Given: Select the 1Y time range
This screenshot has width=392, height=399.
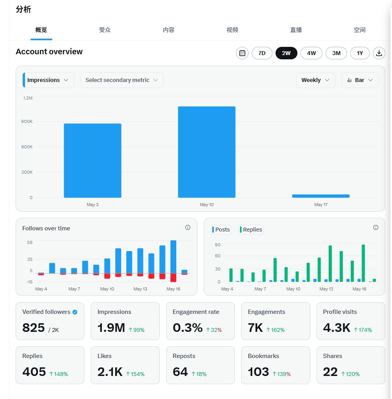Looking at the screenshot, I should [x=360, y=53].
